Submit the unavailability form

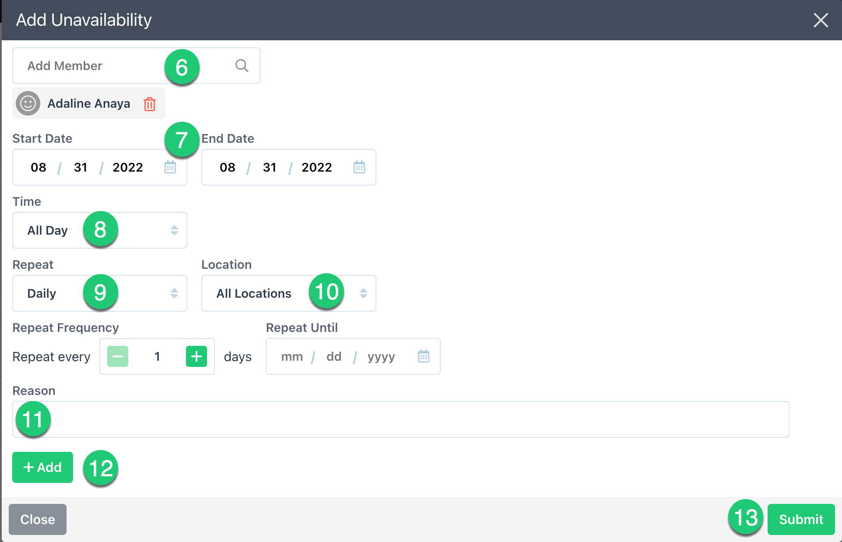pyautogui.click(x=801, y=519)
